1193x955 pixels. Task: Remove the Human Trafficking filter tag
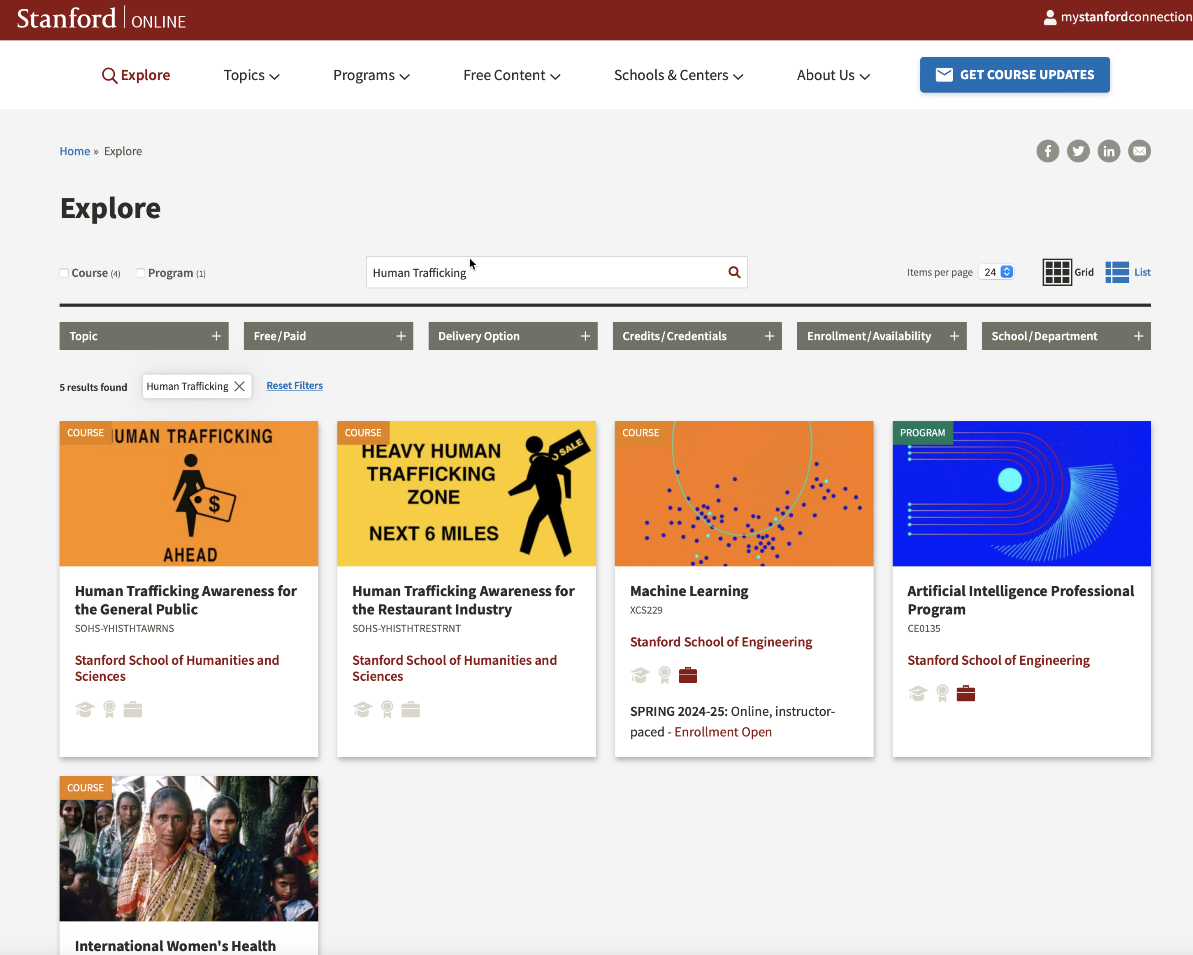click(239, 386)
